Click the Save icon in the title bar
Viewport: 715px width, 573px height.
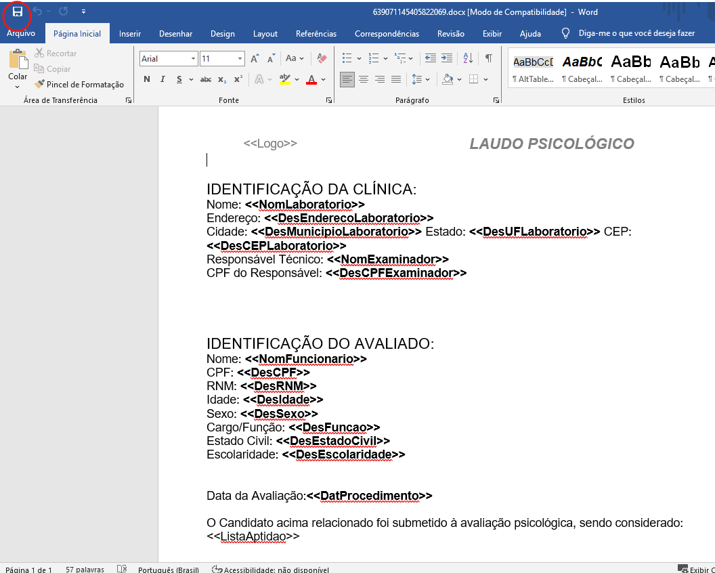(x=18, y=12)
